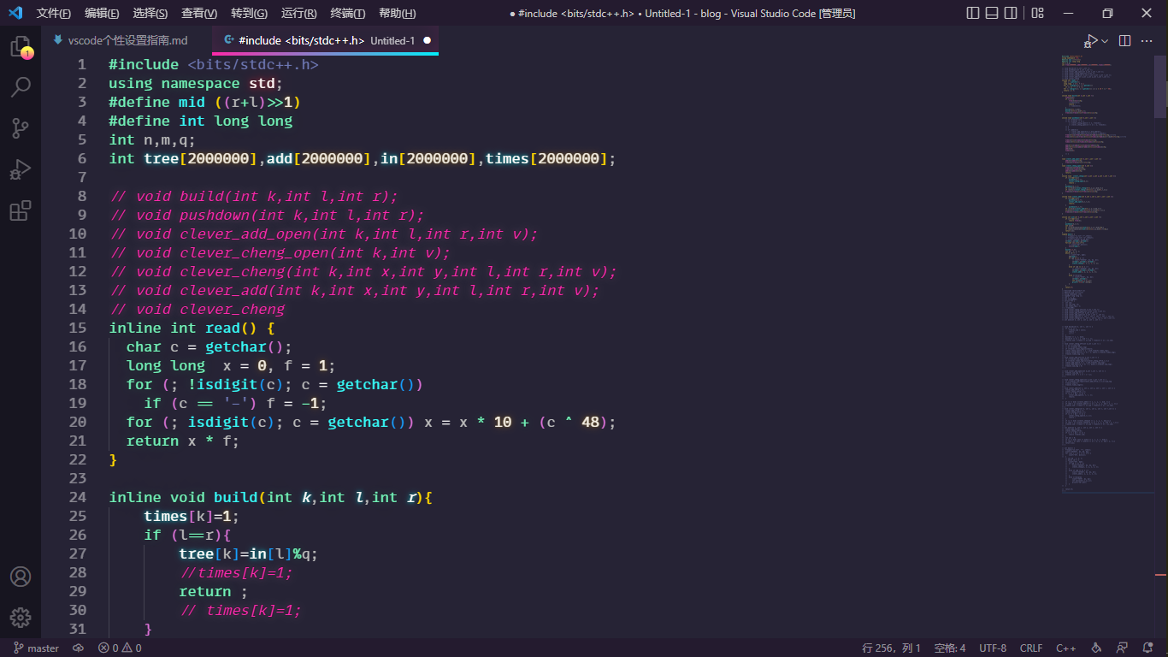Open the Run and Debug view
Screen dimensions: 1168x657
21,169
